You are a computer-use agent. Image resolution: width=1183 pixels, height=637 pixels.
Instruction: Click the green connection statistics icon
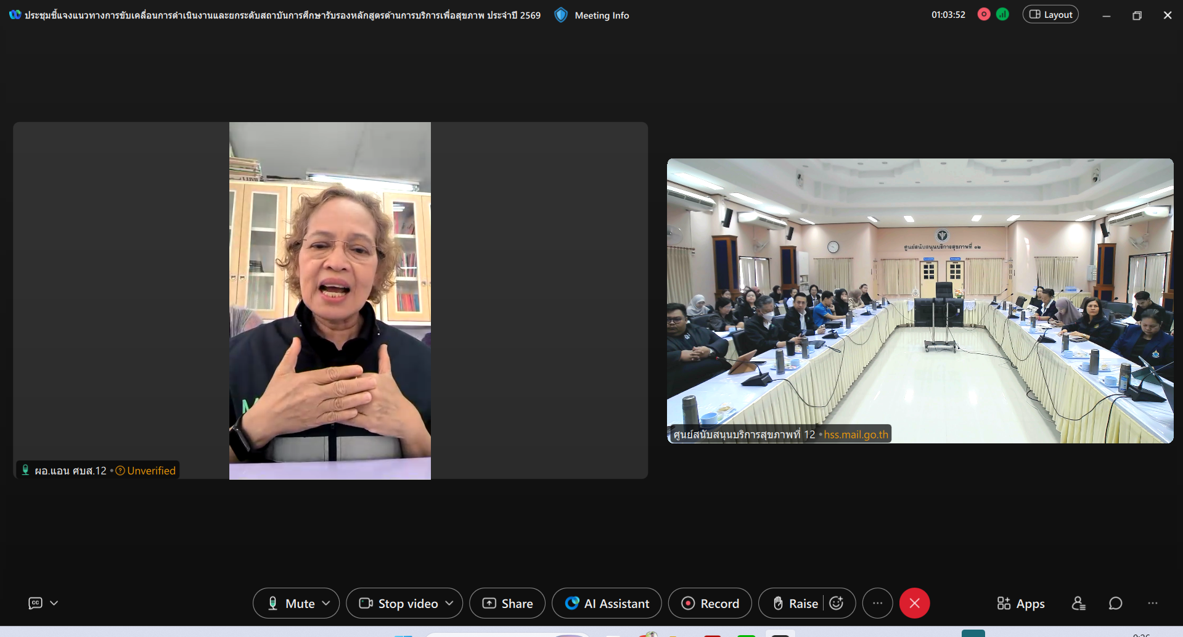[1002, 14]
